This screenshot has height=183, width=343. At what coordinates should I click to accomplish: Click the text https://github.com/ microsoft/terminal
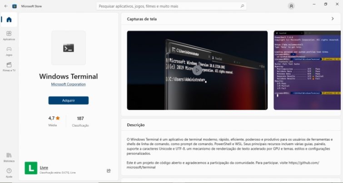click(x=223, y=165)
